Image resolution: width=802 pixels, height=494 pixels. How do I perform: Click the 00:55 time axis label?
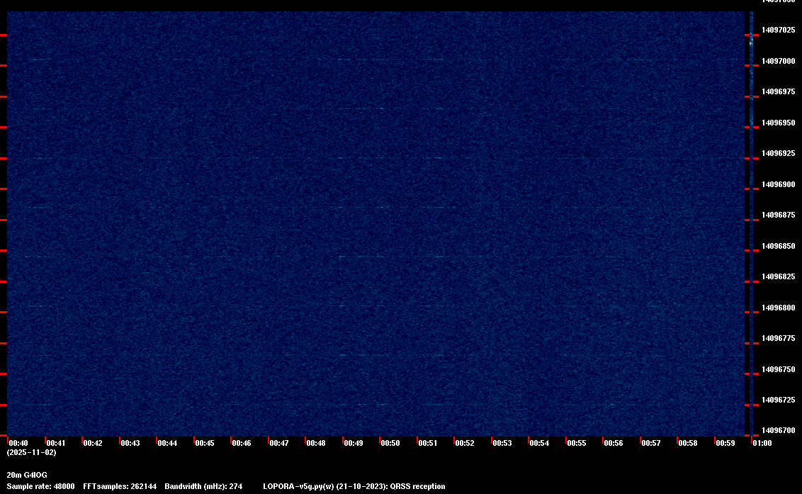coord(577,443)
